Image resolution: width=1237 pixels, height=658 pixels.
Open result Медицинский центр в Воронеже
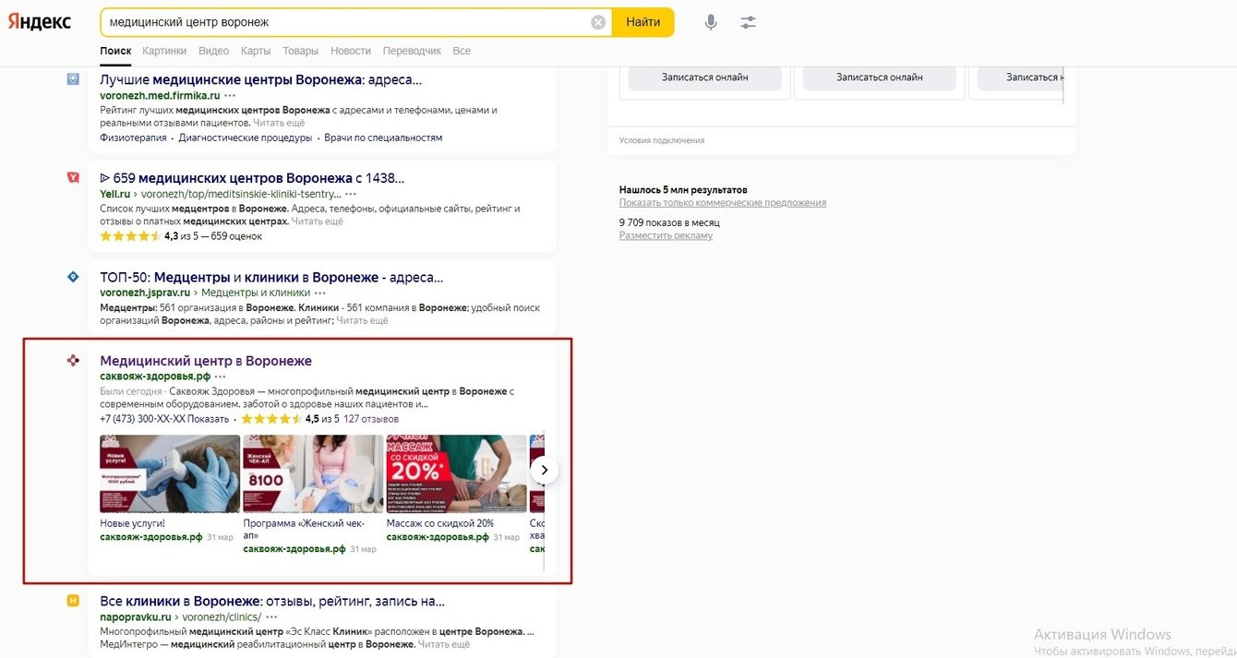pos(206,361)
